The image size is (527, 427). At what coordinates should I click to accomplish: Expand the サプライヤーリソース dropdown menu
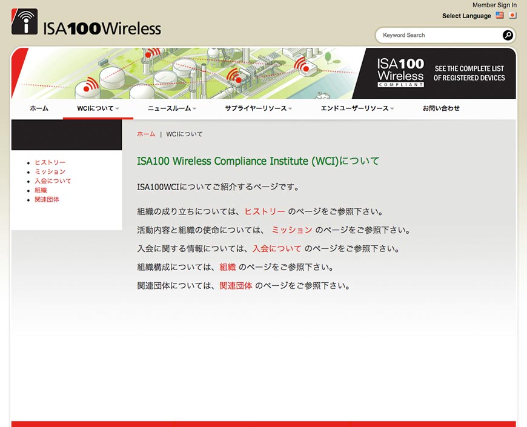tap(258, 108)
